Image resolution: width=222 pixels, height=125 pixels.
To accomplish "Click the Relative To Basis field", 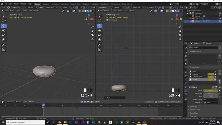I will pos(211,103).
